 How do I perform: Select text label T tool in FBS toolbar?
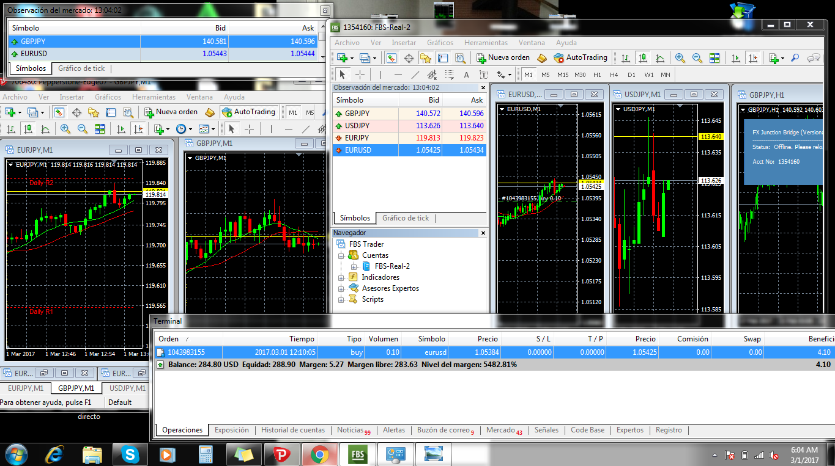tap(483, 75)
